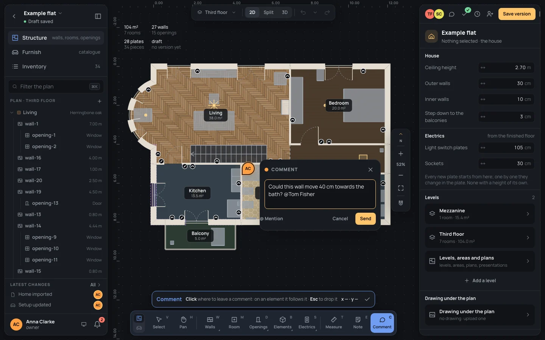The width and height of the screenshot is (545, 340).
Task: Open the Third floor level dropdown
Action: (216, 12)
